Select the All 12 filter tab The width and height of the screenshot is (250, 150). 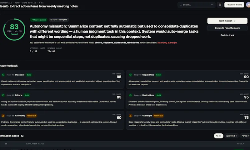218,136
